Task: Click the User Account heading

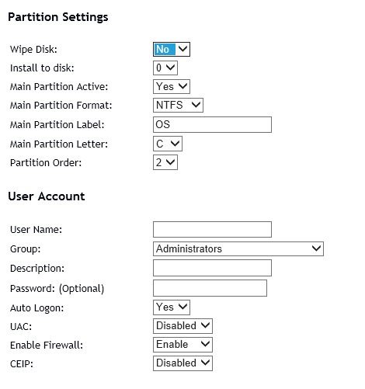Action: 47,196
